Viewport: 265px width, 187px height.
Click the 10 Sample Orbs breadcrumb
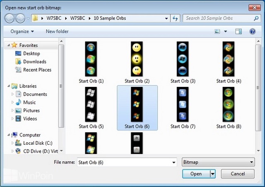click(x=110, y=18)
